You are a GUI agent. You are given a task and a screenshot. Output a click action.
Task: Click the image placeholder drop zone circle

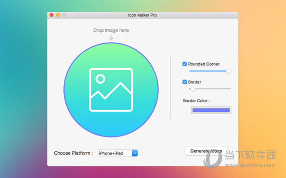[111, 89]
